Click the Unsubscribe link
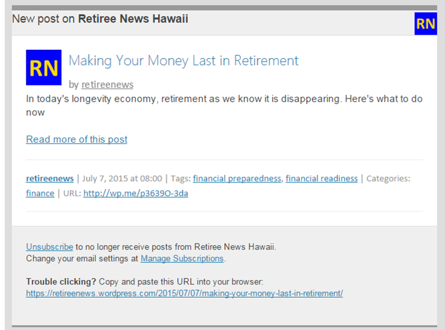The height and width of the screenshot is (330, 445). coord(49,247)
